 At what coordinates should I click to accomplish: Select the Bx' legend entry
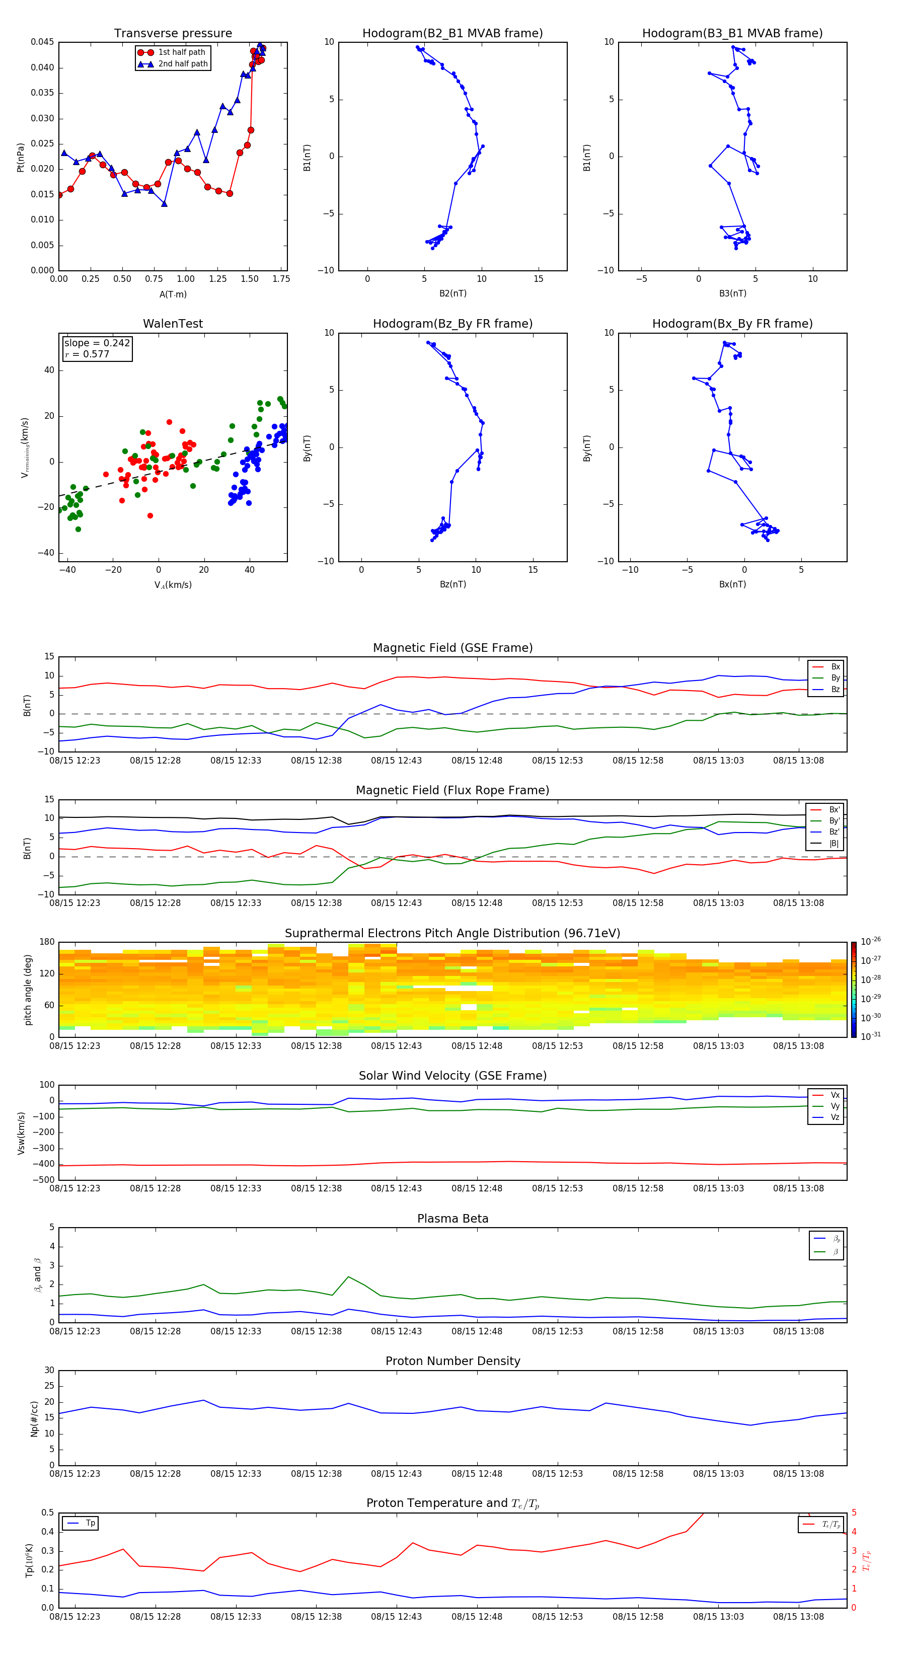tap(825, 810)
